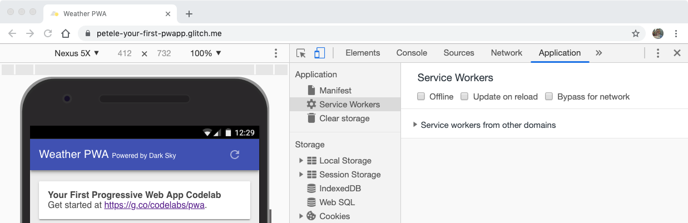The image size is (688, 223).
Task: Show more DevTools tabs with chevron
Action: click(598, 53)
